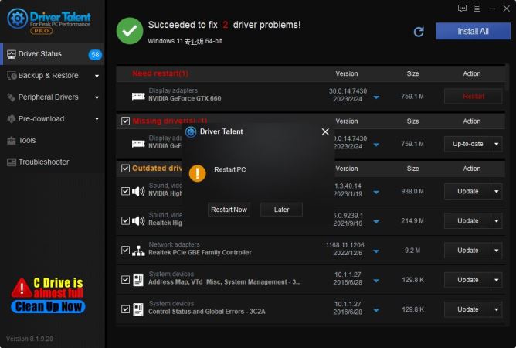Click the Driver Status monitor icon
Viewport: 516px width, 348px height.
coord(11,54)
